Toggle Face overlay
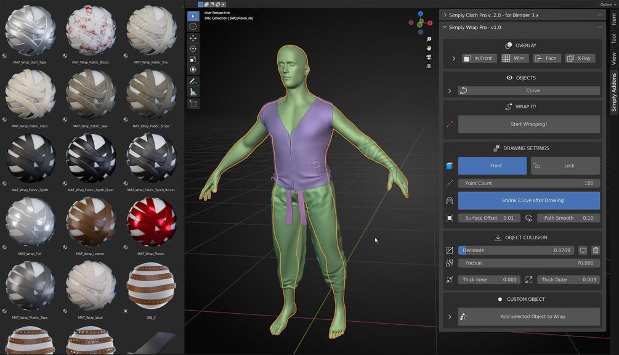Image resolution: width=619 pixels, height=355 pixels. pyautogui.click(x=546, y=58)
